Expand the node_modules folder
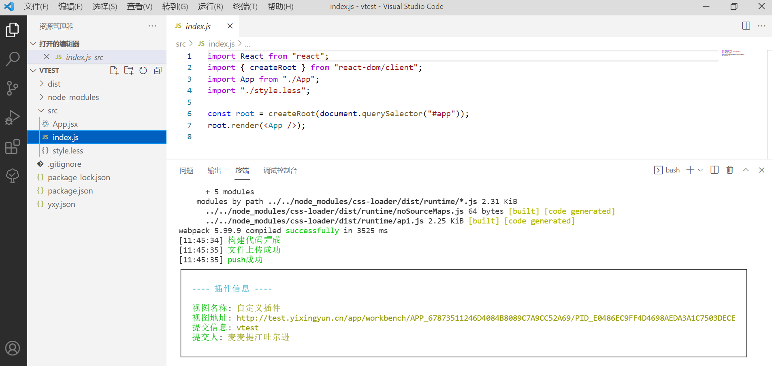Image resolution: width=772 pixels, height=366 pixels. pyautogui.click(x=73, y=97)
